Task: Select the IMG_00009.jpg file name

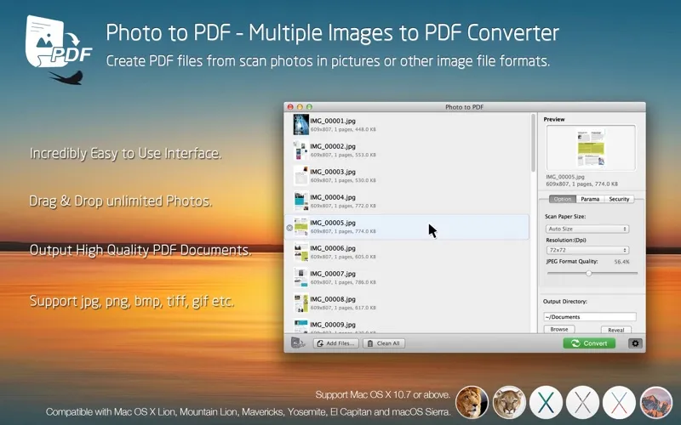Action: [x=333, y=325]
